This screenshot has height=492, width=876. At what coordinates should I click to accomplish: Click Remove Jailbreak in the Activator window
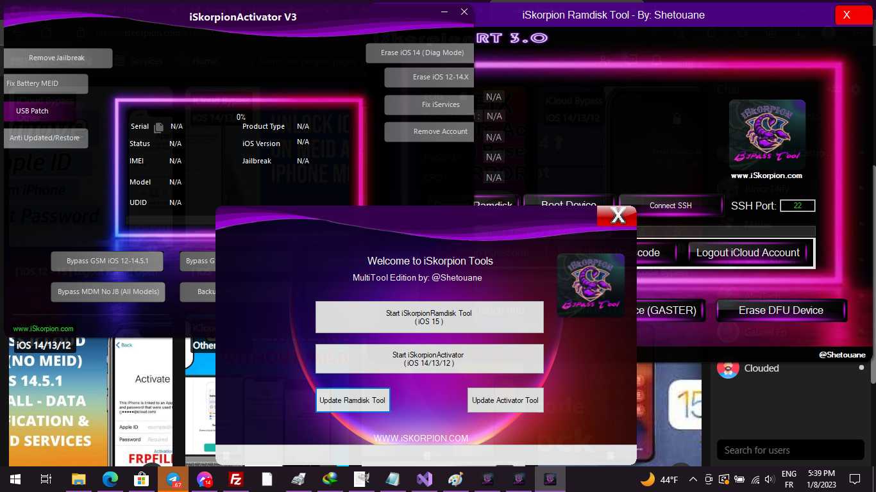point(57,58)
